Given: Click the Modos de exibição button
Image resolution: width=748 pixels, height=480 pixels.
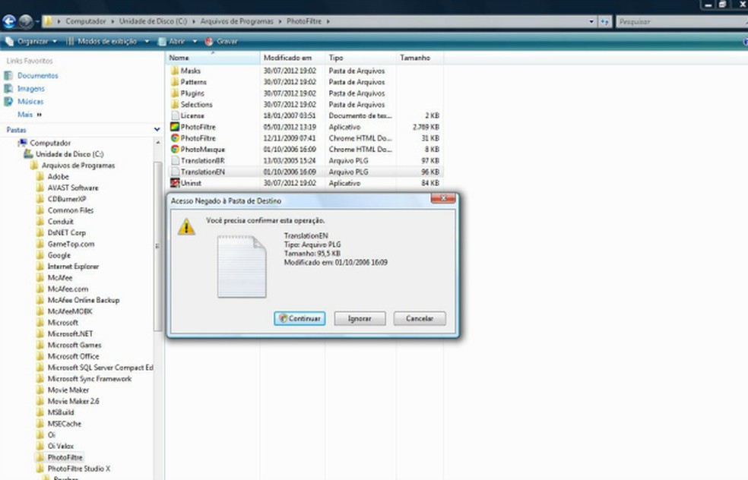Looking at the screenshot, I should tap(102, 42).
